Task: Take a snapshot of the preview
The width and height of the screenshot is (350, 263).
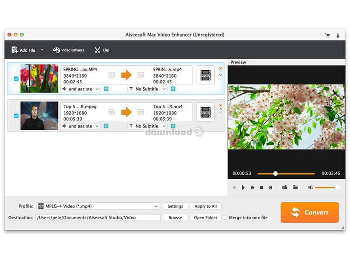Action: tap(285, 188)
